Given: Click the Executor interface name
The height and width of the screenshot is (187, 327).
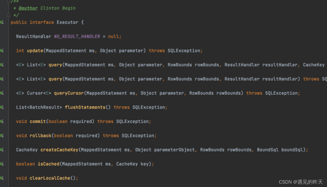Looking at the screenshot, I should pyautogui.click(x=67, y=22).
